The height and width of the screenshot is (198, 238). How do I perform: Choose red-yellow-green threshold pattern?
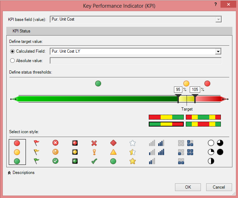[x=166, y=117]
